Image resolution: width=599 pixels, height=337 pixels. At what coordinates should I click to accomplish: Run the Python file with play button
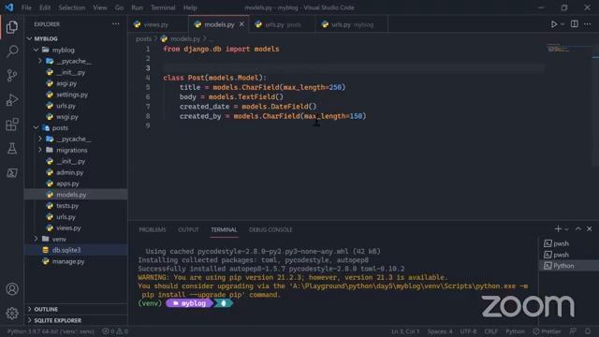coord(553,24)
